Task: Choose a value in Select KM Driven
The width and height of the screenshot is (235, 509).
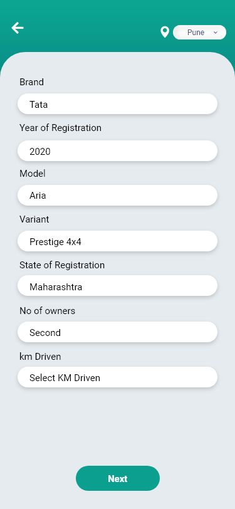Action: click(x=118, y=377)
